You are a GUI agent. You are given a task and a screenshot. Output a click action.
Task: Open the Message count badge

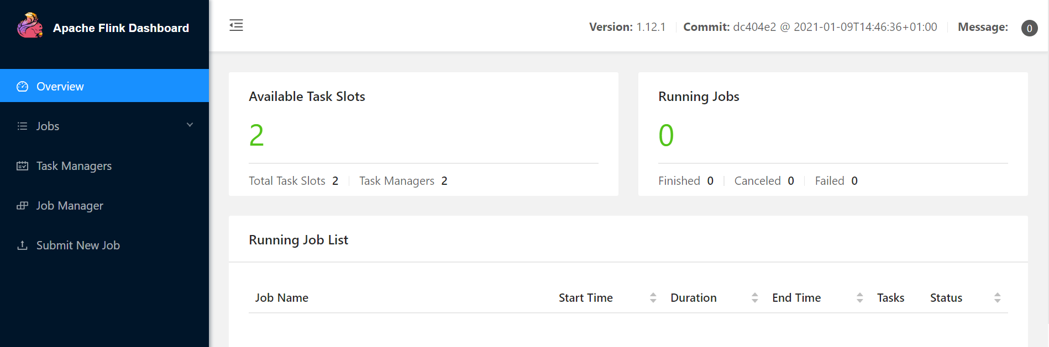1029,28
